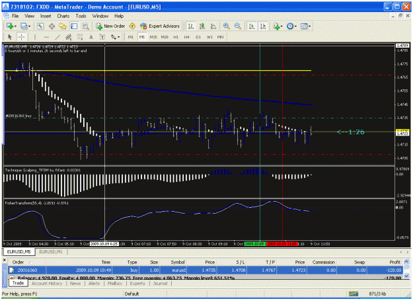Switch to the EURUSD,M1 chart tab
Screen dimensions: 413x299
pyautogui.click(x=51, y=252)
